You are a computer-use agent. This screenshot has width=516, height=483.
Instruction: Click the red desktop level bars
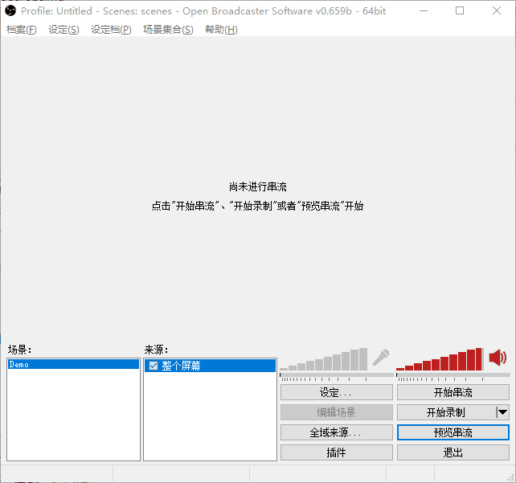tap(440, 359)
